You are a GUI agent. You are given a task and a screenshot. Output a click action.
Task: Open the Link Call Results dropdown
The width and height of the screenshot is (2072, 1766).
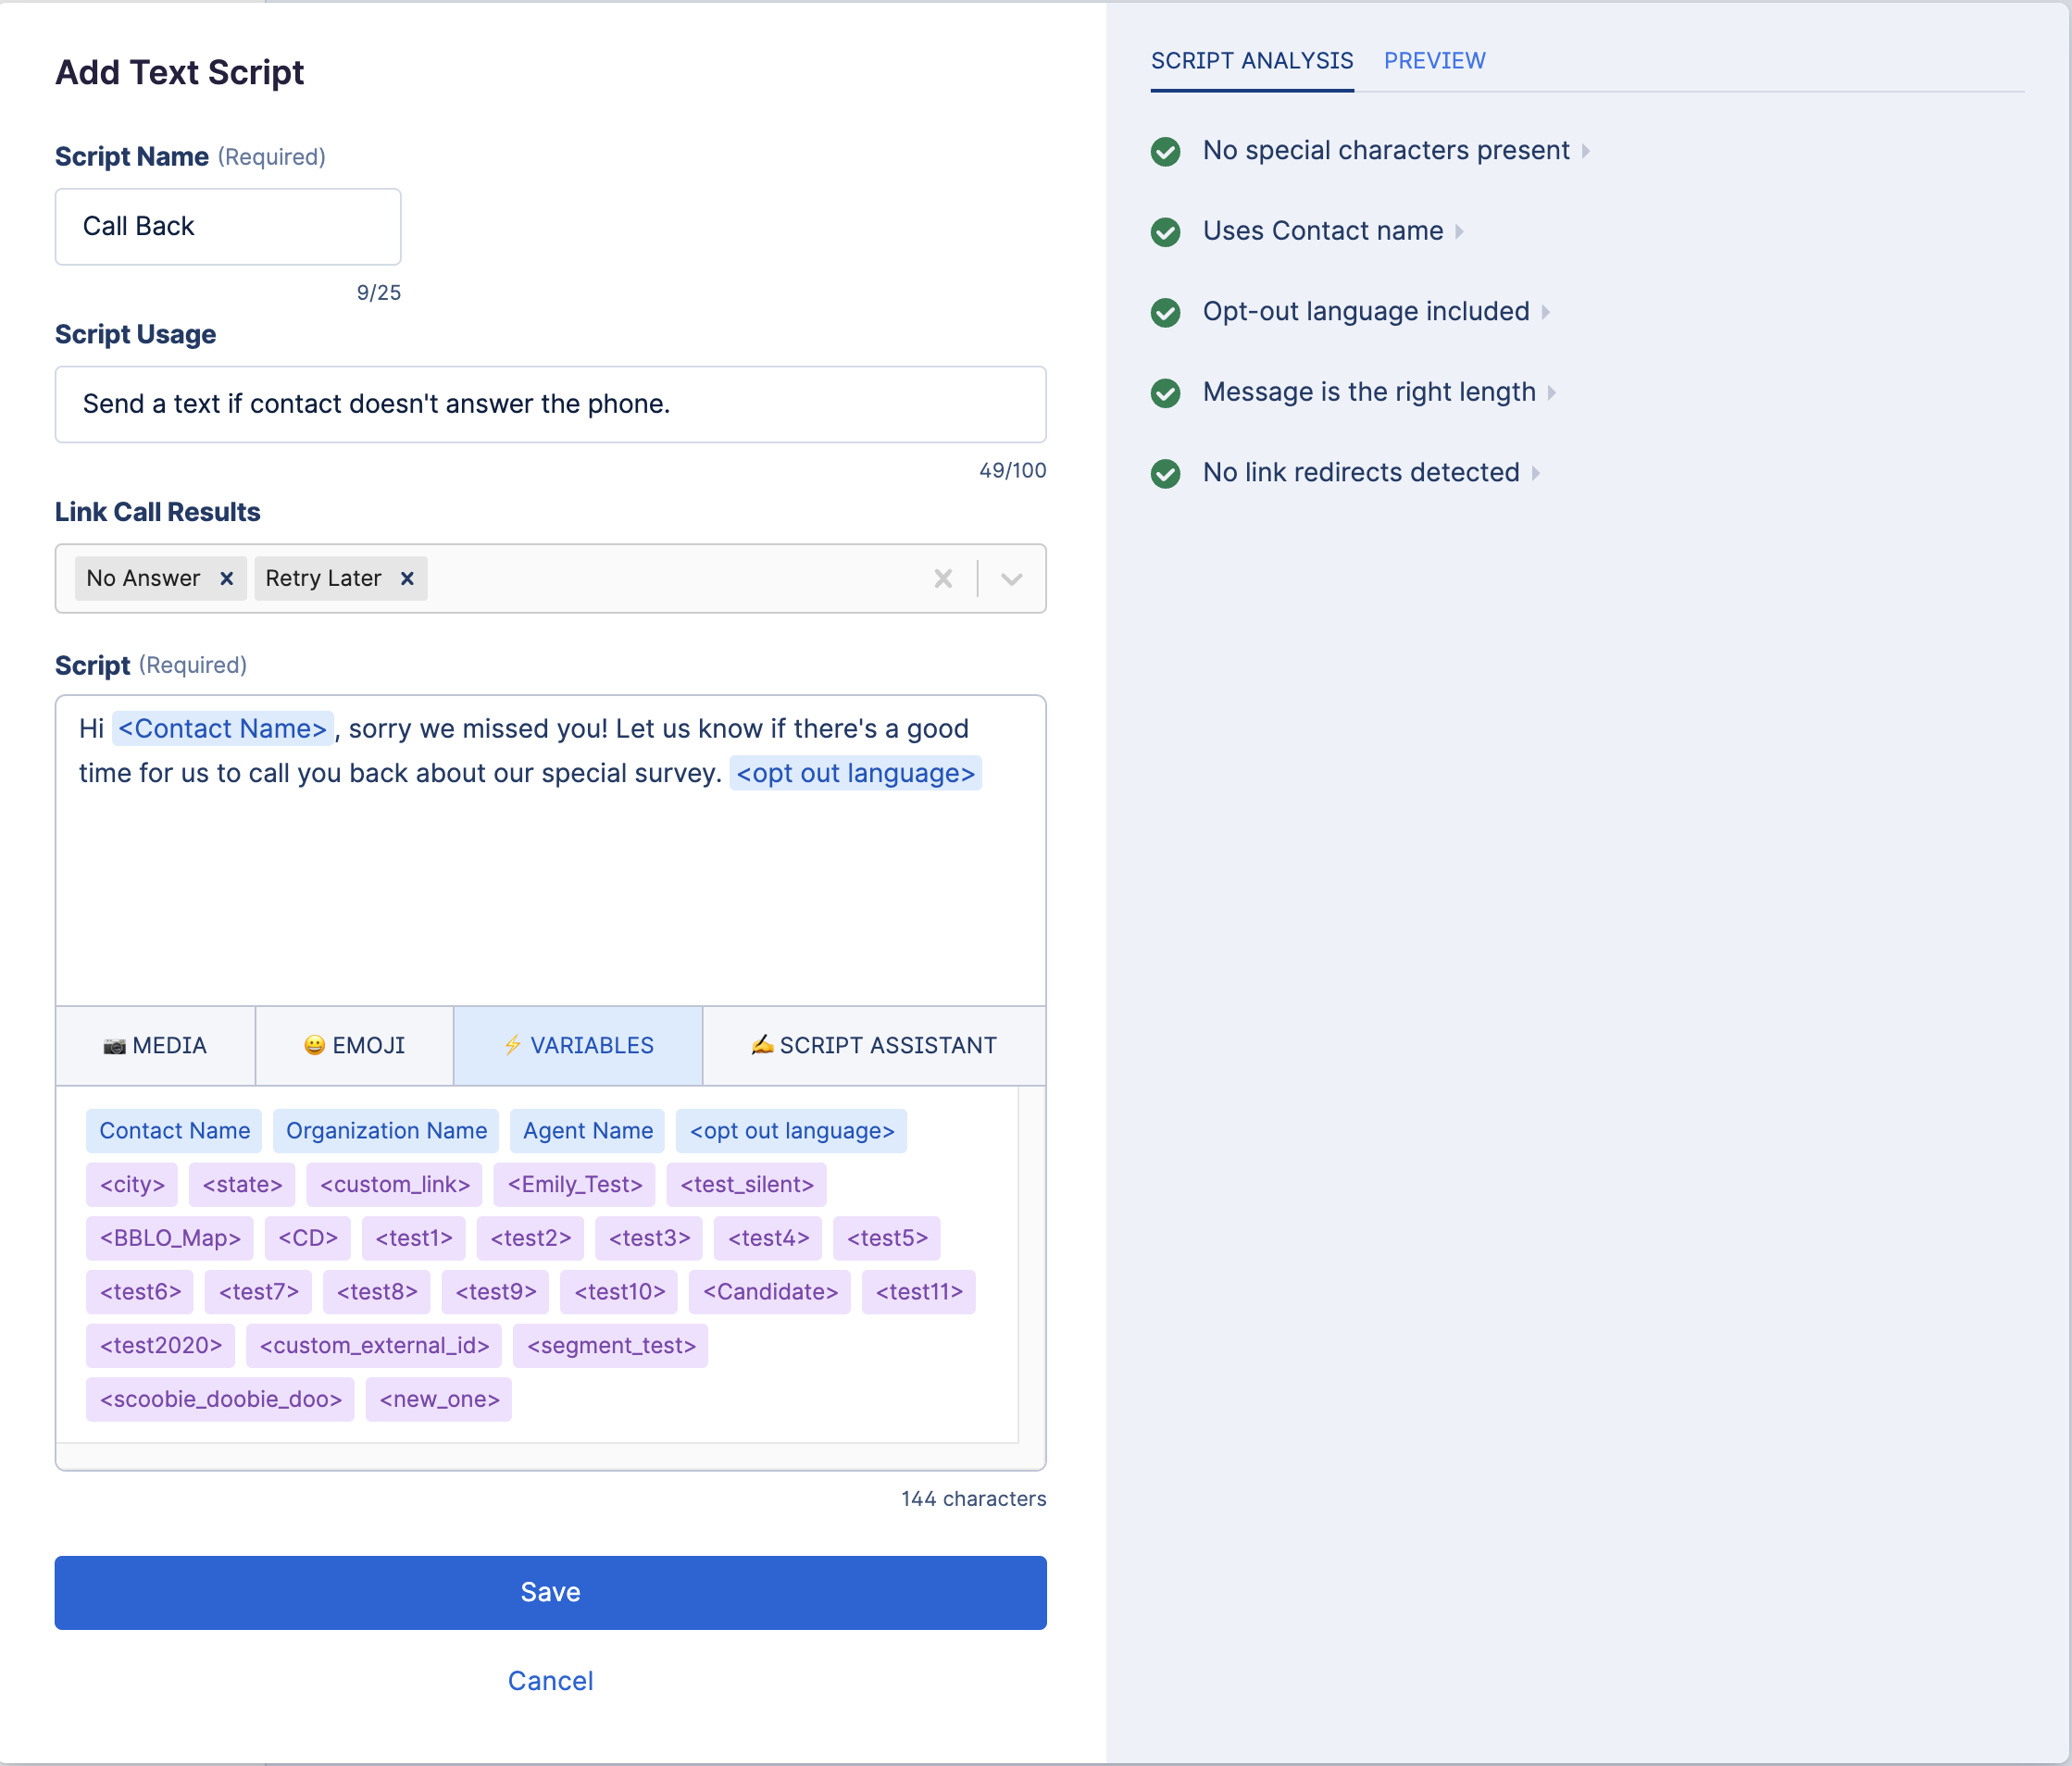(x=1011, y=579)
